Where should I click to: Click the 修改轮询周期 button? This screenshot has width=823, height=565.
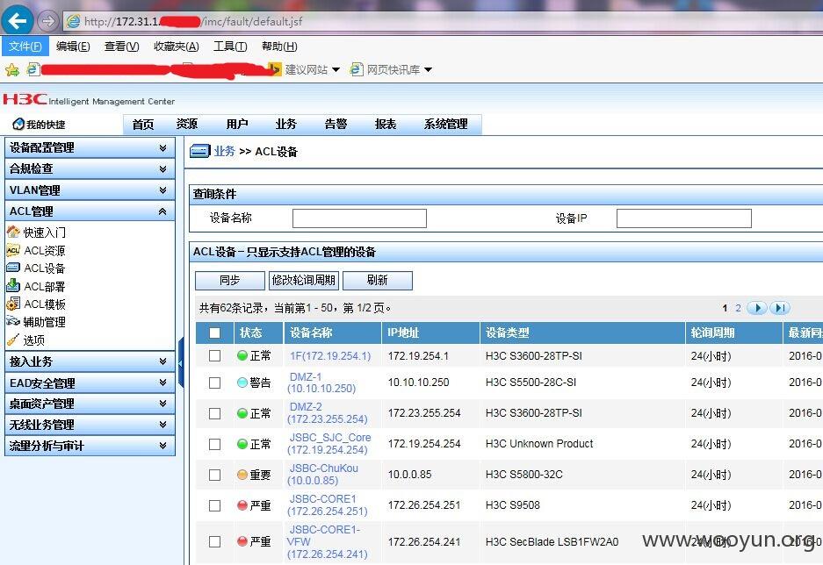click(x=303, y=281)
